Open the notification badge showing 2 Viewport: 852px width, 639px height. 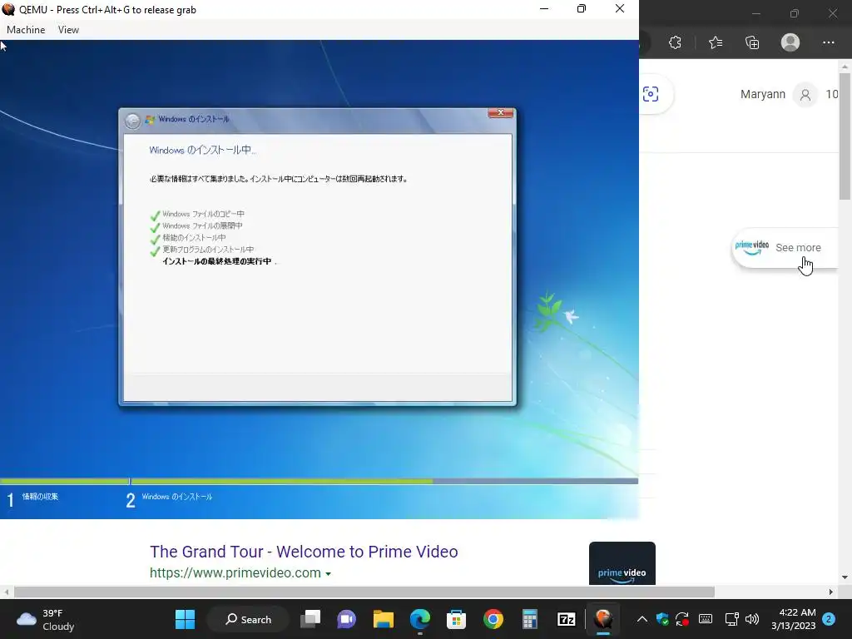pos(829,619)
